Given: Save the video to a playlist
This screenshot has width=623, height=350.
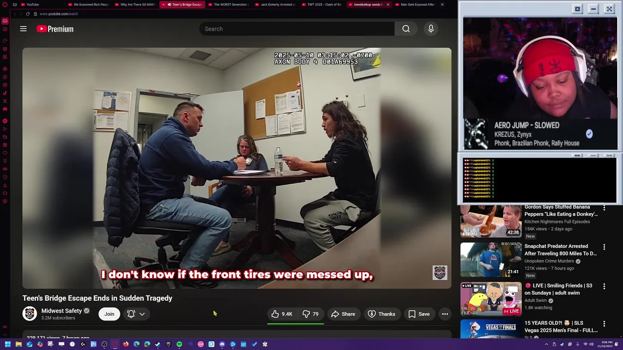Looking at the screenshot, I should point(419,314).
